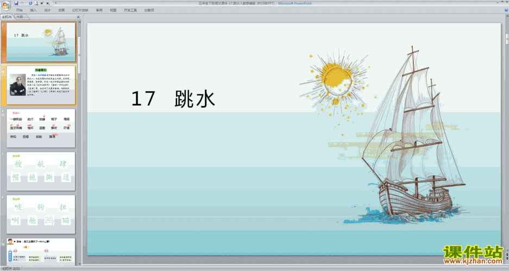Image resolution: width=509 pixels, height=271 pixels.
Task: Click the Office button logo
Action: 5,5
